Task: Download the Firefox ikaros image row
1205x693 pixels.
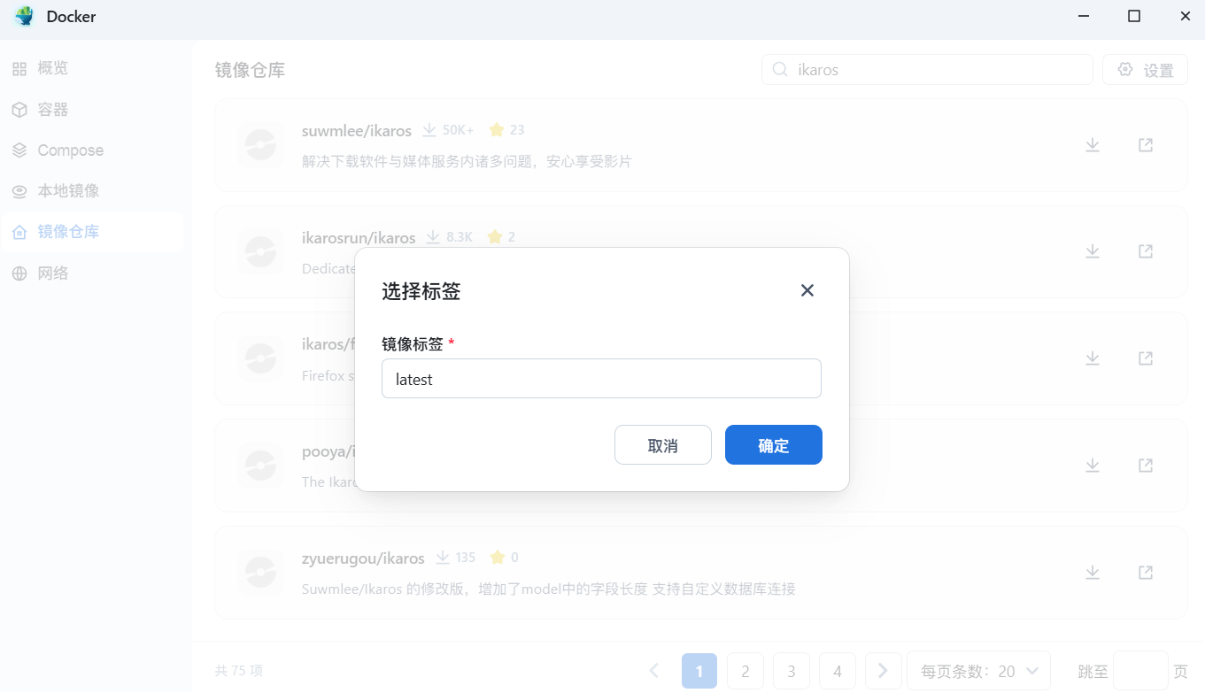Action: click(1093, 358)
